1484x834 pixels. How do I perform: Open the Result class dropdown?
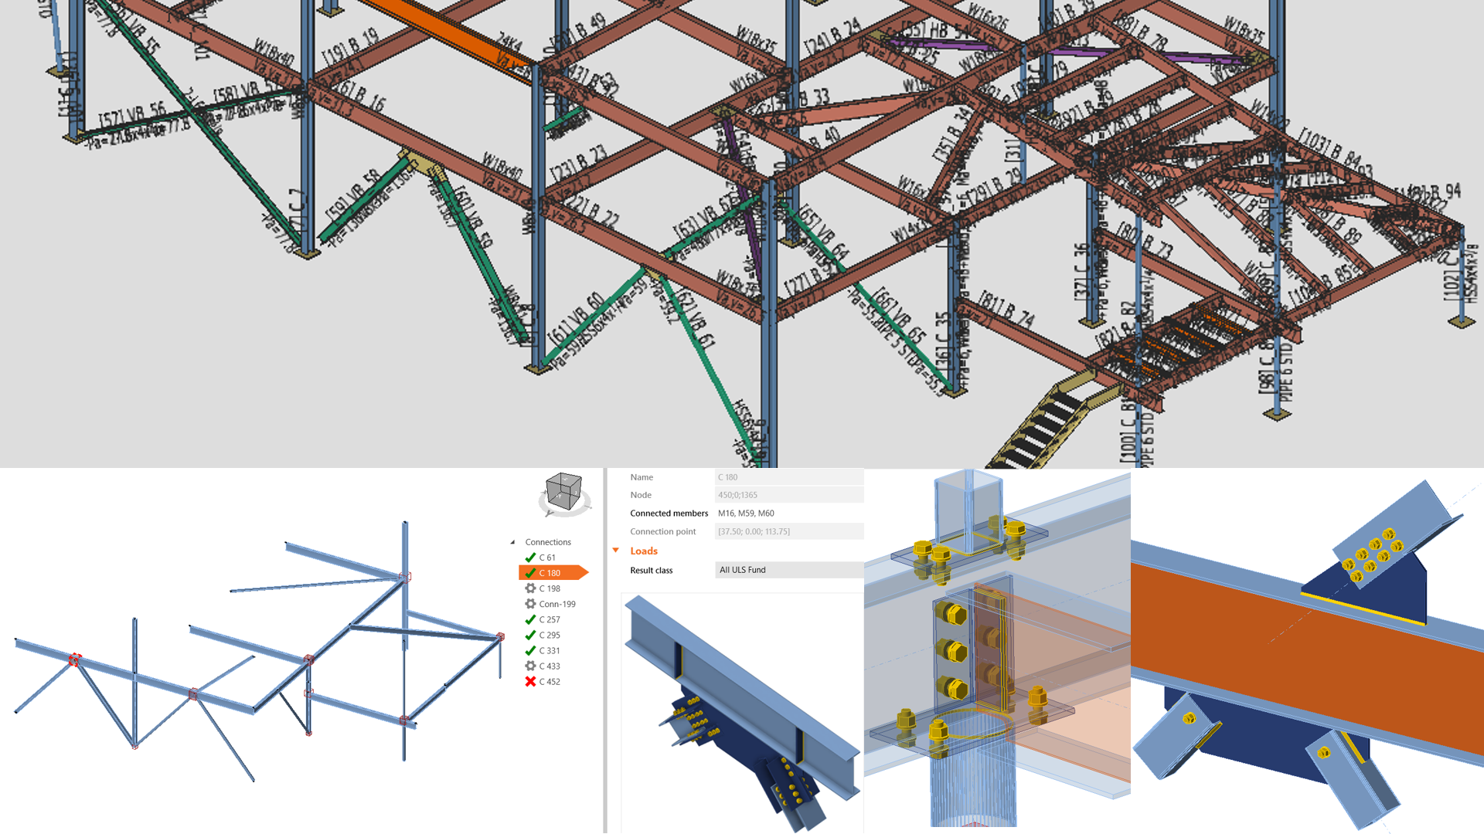coord(788,570)
